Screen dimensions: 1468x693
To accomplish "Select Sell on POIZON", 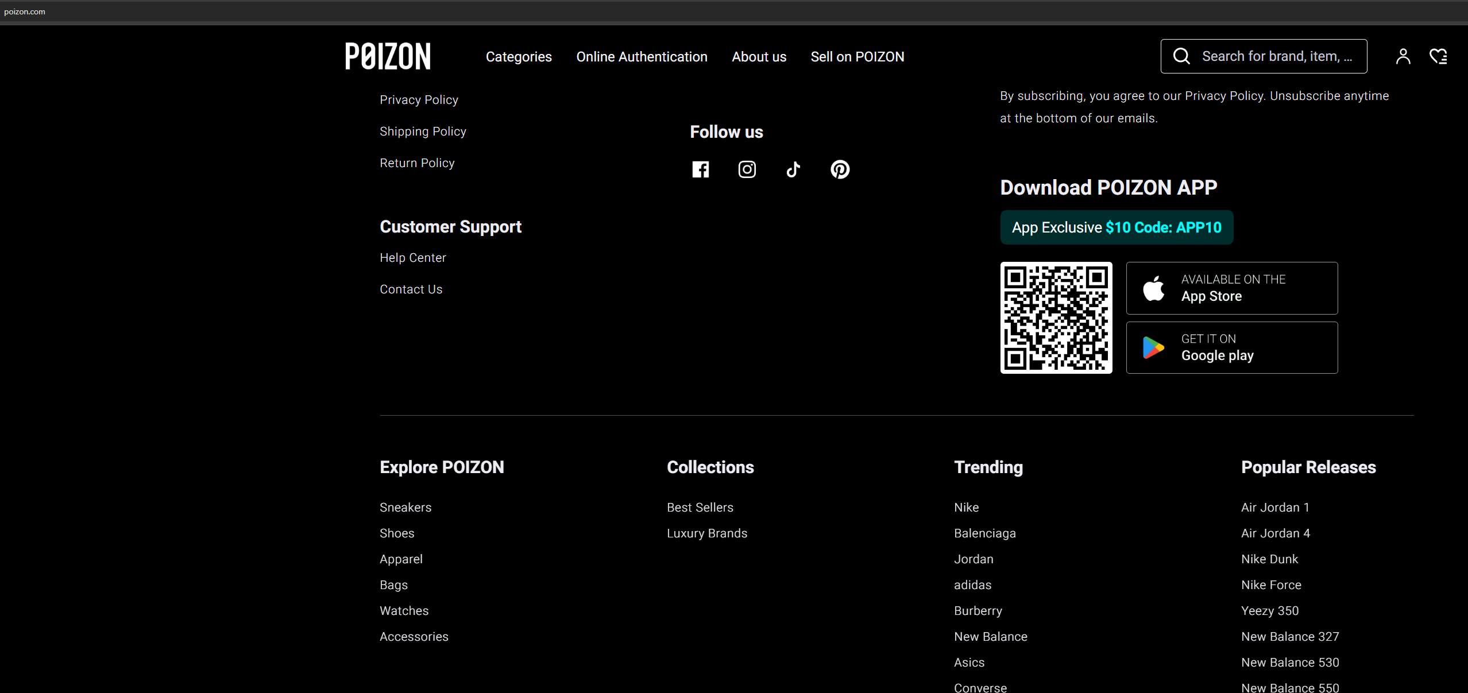I will (x=857, y=57).
